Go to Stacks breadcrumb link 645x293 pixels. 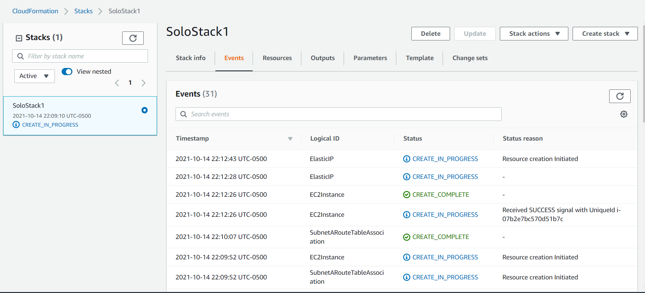83,11
